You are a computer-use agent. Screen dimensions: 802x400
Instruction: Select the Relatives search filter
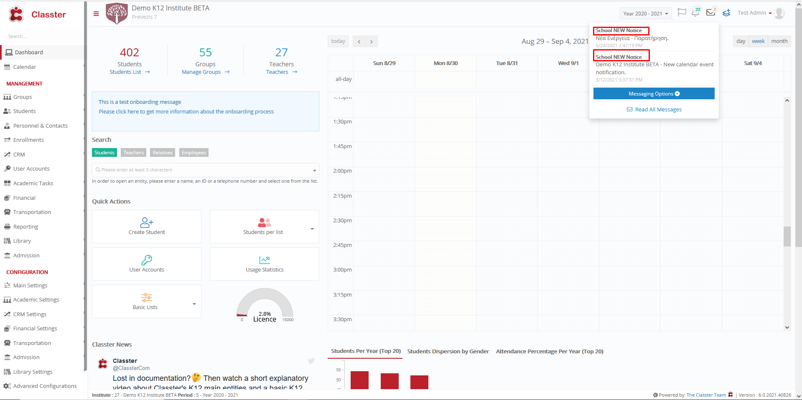pos(163,153)
